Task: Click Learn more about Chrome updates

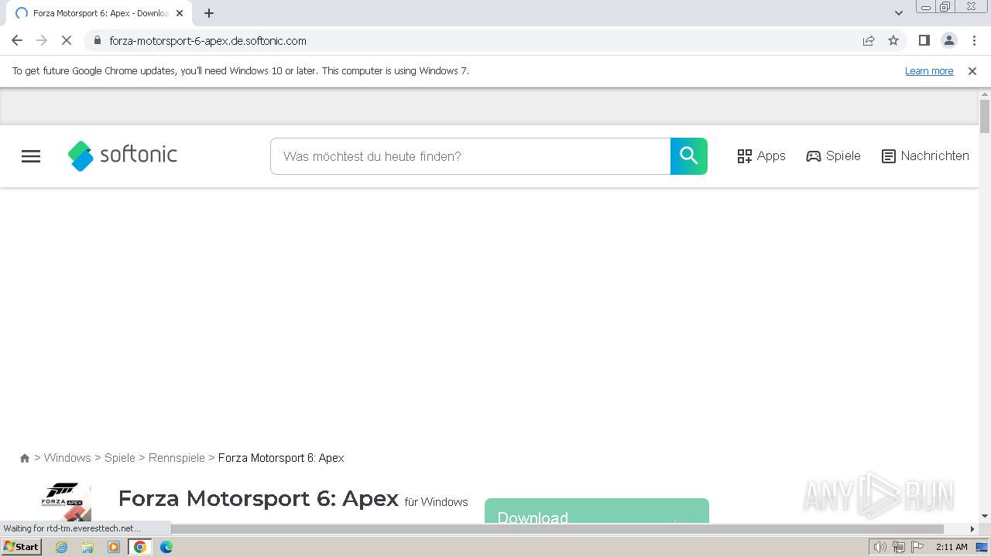Action: [929, 70]
